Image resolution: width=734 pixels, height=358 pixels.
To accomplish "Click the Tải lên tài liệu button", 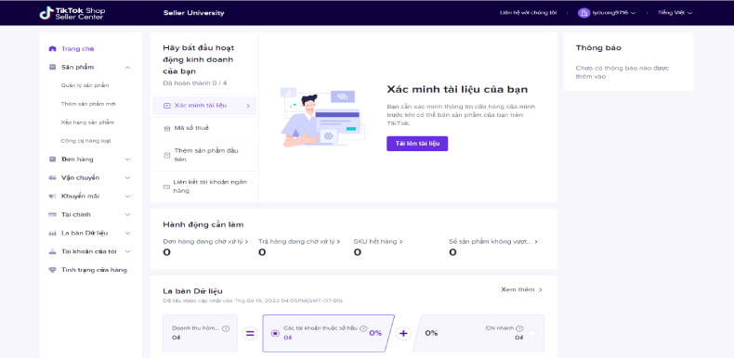I will 417,144.
